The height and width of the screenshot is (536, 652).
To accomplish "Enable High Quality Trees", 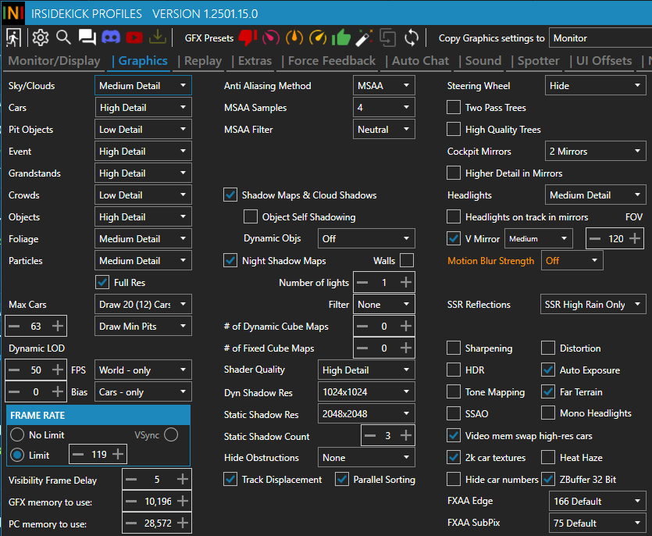I will tap(453, 129).
